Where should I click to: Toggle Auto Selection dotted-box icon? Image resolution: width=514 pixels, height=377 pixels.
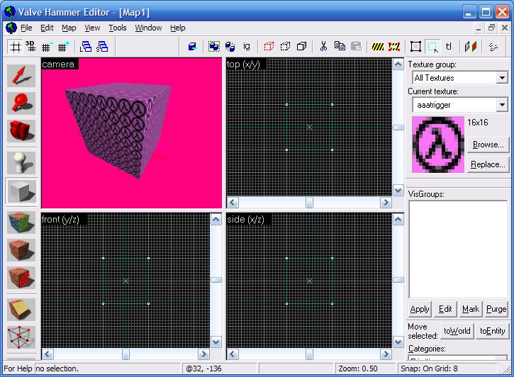[432, 47]
